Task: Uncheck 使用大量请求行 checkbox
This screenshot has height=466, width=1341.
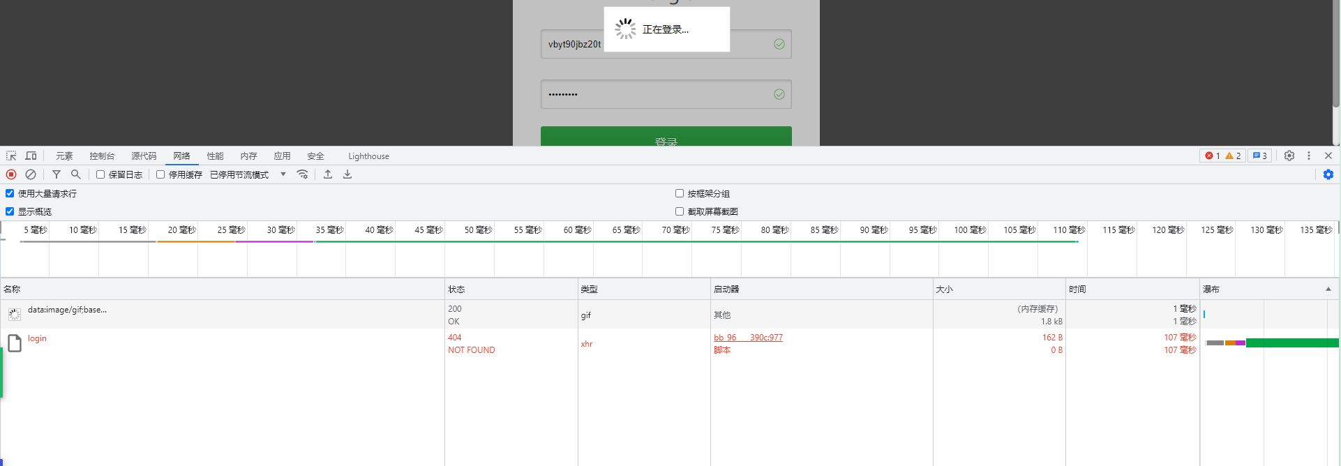Action: (10, 193)
